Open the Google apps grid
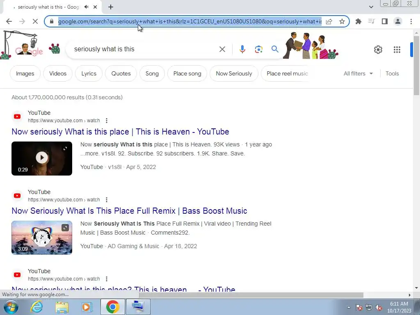Viewport: 420px width, 315px height. click(397, 50)
